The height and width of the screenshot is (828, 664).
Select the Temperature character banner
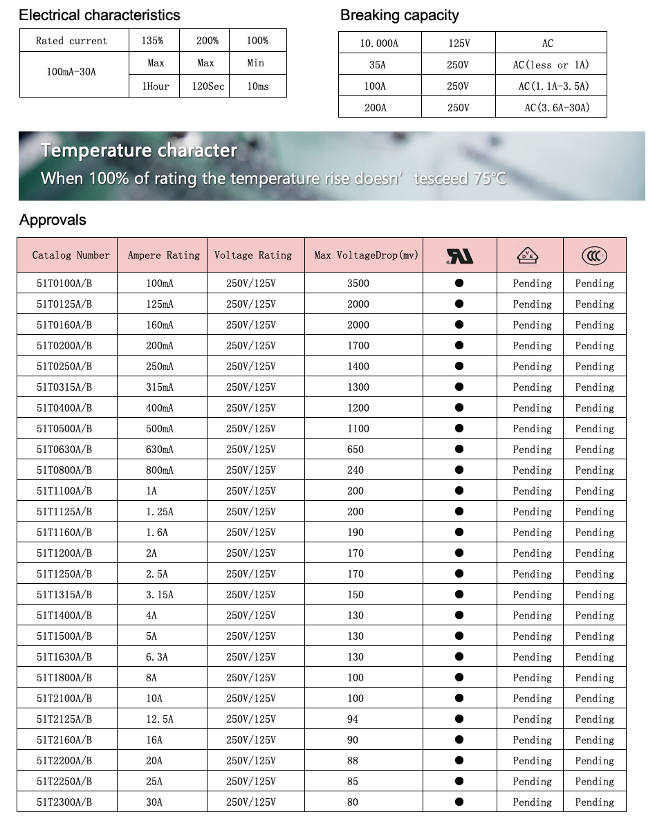331,166
